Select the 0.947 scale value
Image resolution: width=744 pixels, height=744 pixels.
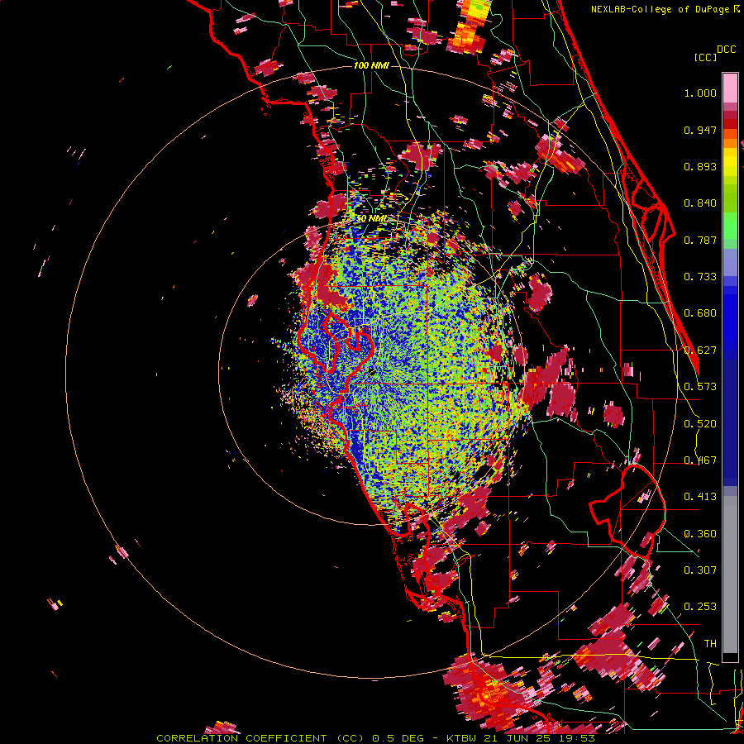pos(700,130)
